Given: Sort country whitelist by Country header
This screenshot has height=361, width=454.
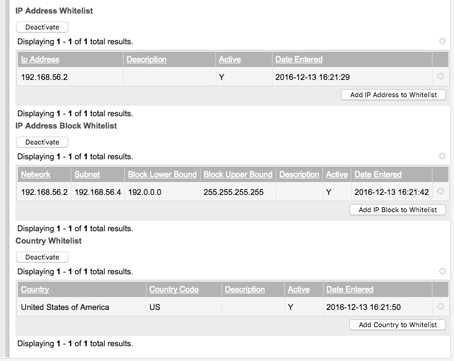Looking at the screenshot, I should tap(35, 289).
